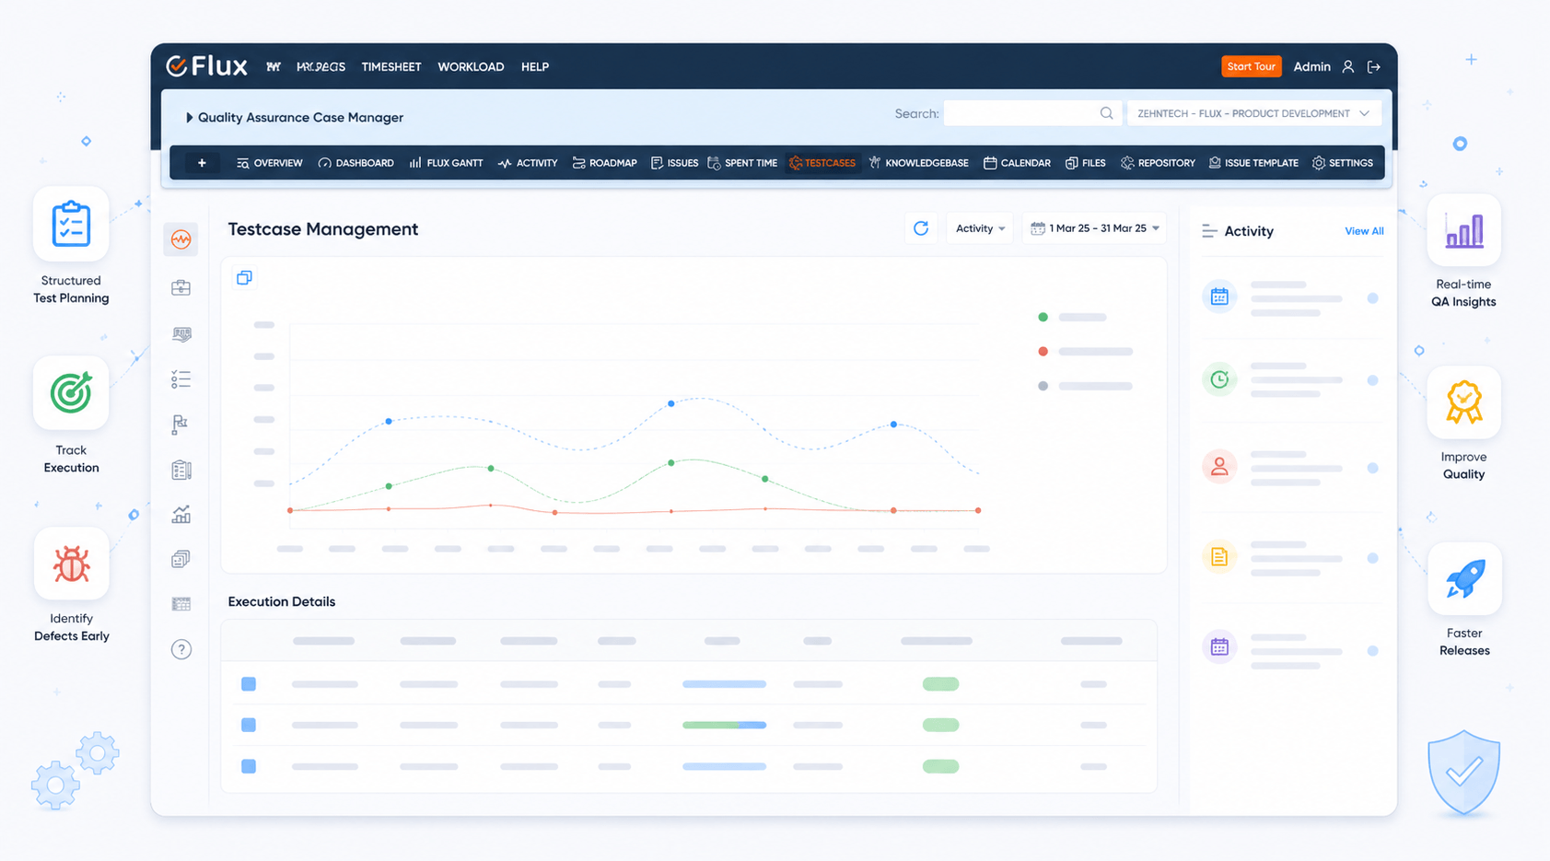Click the Flux logo
1550x861 pixels.
tap(206, 66)
